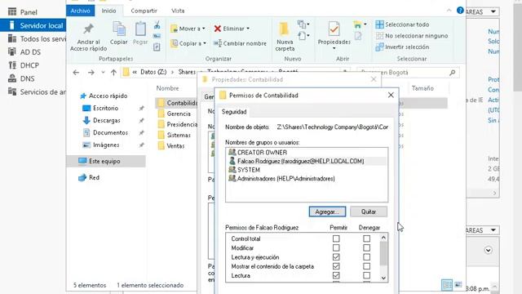The image size is (522, 294).
Task: Click Invertir selección
Action: tap(402, 47)
